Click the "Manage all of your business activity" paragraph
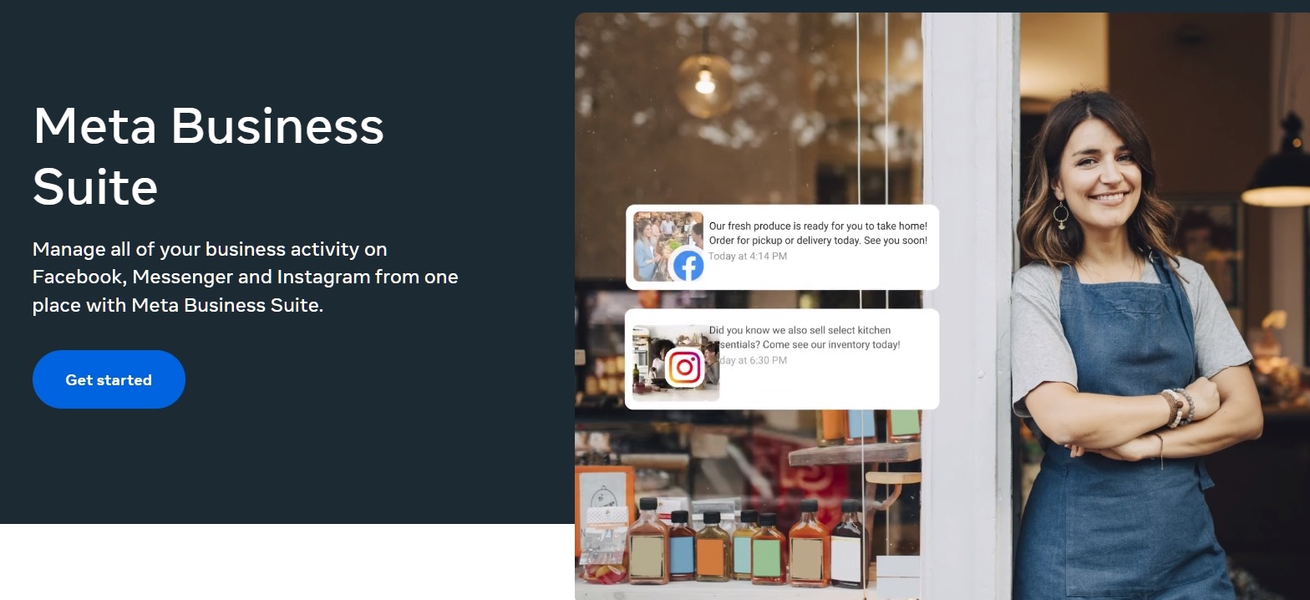This screenshot has height=600, width=1310. point(246,277)
